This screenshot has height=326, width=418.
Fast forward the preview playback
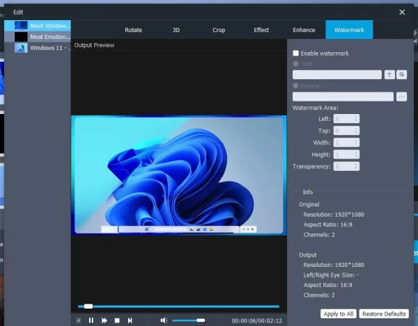coord(104,320)
